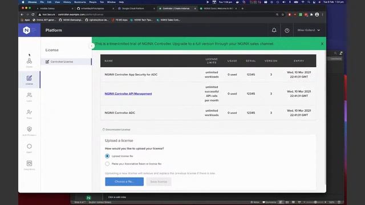Open the Users section in the sidebar
This screenshot has height=205, width=365.
(29, 97)
